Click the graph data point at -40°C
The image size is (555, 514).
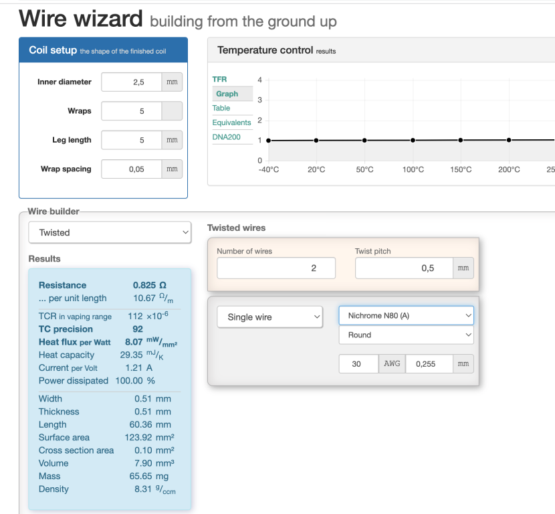coord(268,141)
